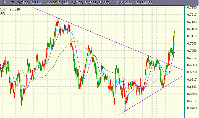Click the 0.7250 price axis label
Screen dimensions: 199x118
(x=192, y=7)
